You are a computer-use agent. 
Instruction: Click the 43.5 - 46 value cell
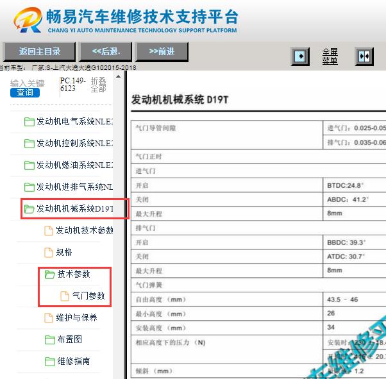(355, 299)
